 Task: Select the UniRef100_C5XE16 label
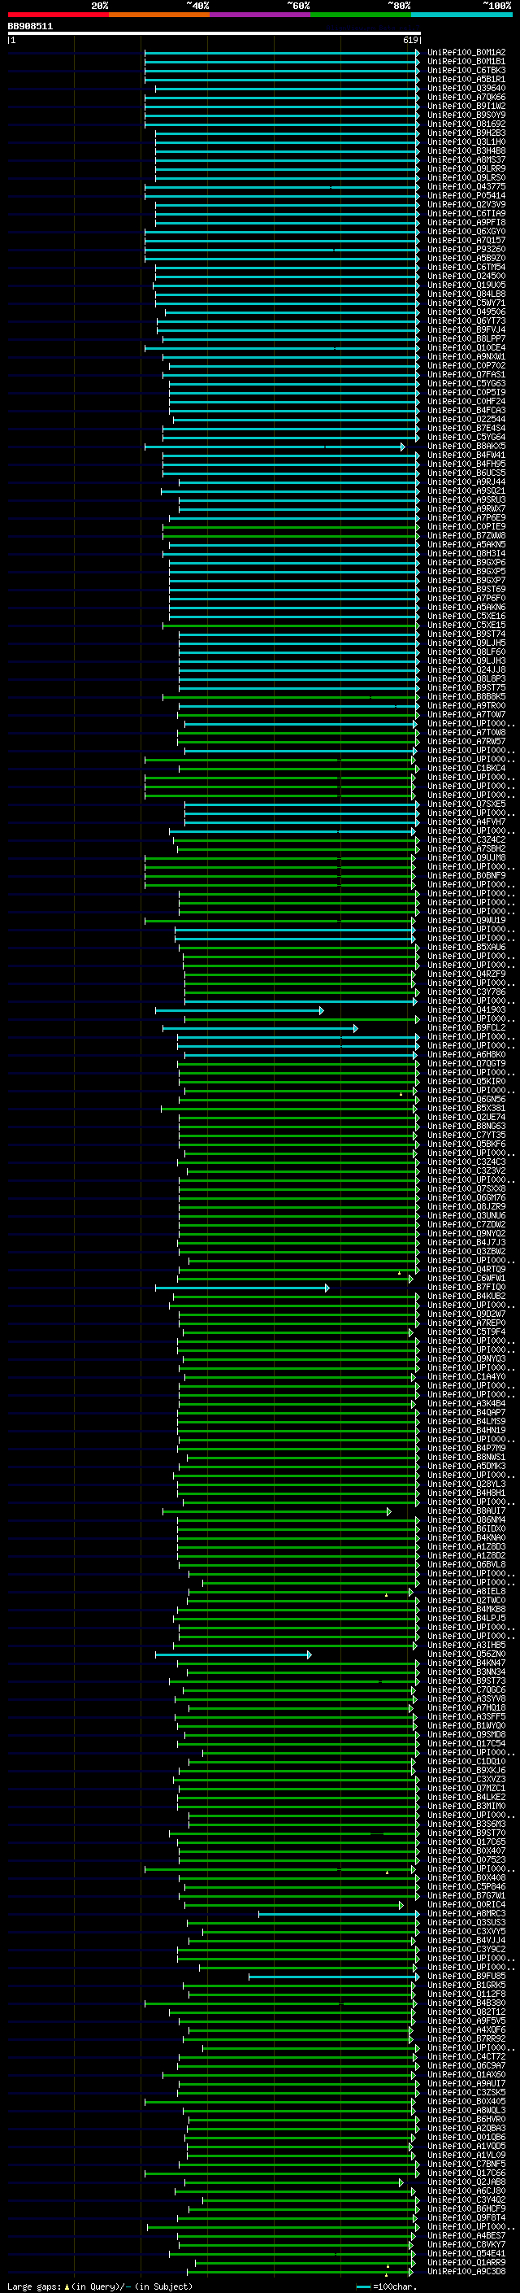pos(466,616)
